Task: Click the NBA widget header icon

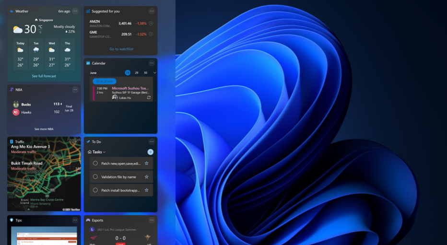Action: pyautogui.click(x=12, y=90)
